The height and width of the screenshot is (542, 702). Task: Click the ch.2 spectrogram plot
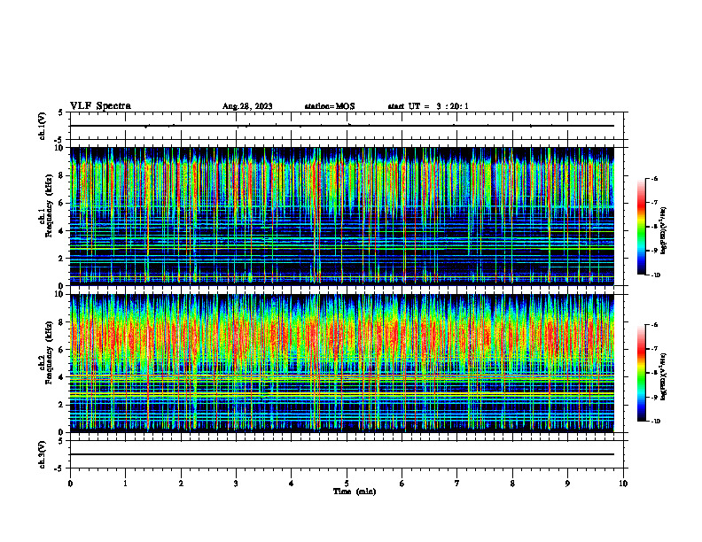(x=342, y=363)
